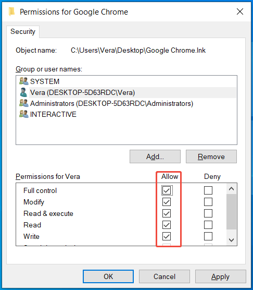Screen dimensions: 253x290
Task: Click the Read & execute permission label
Action: pos(48,213)
